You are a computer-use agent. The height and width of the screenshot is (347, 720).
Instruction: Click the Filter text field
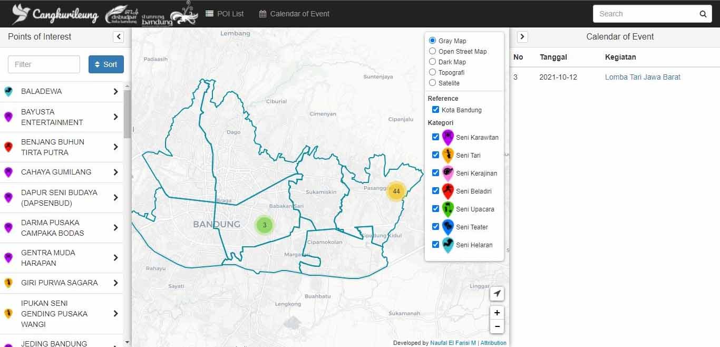tap(44, 64)
